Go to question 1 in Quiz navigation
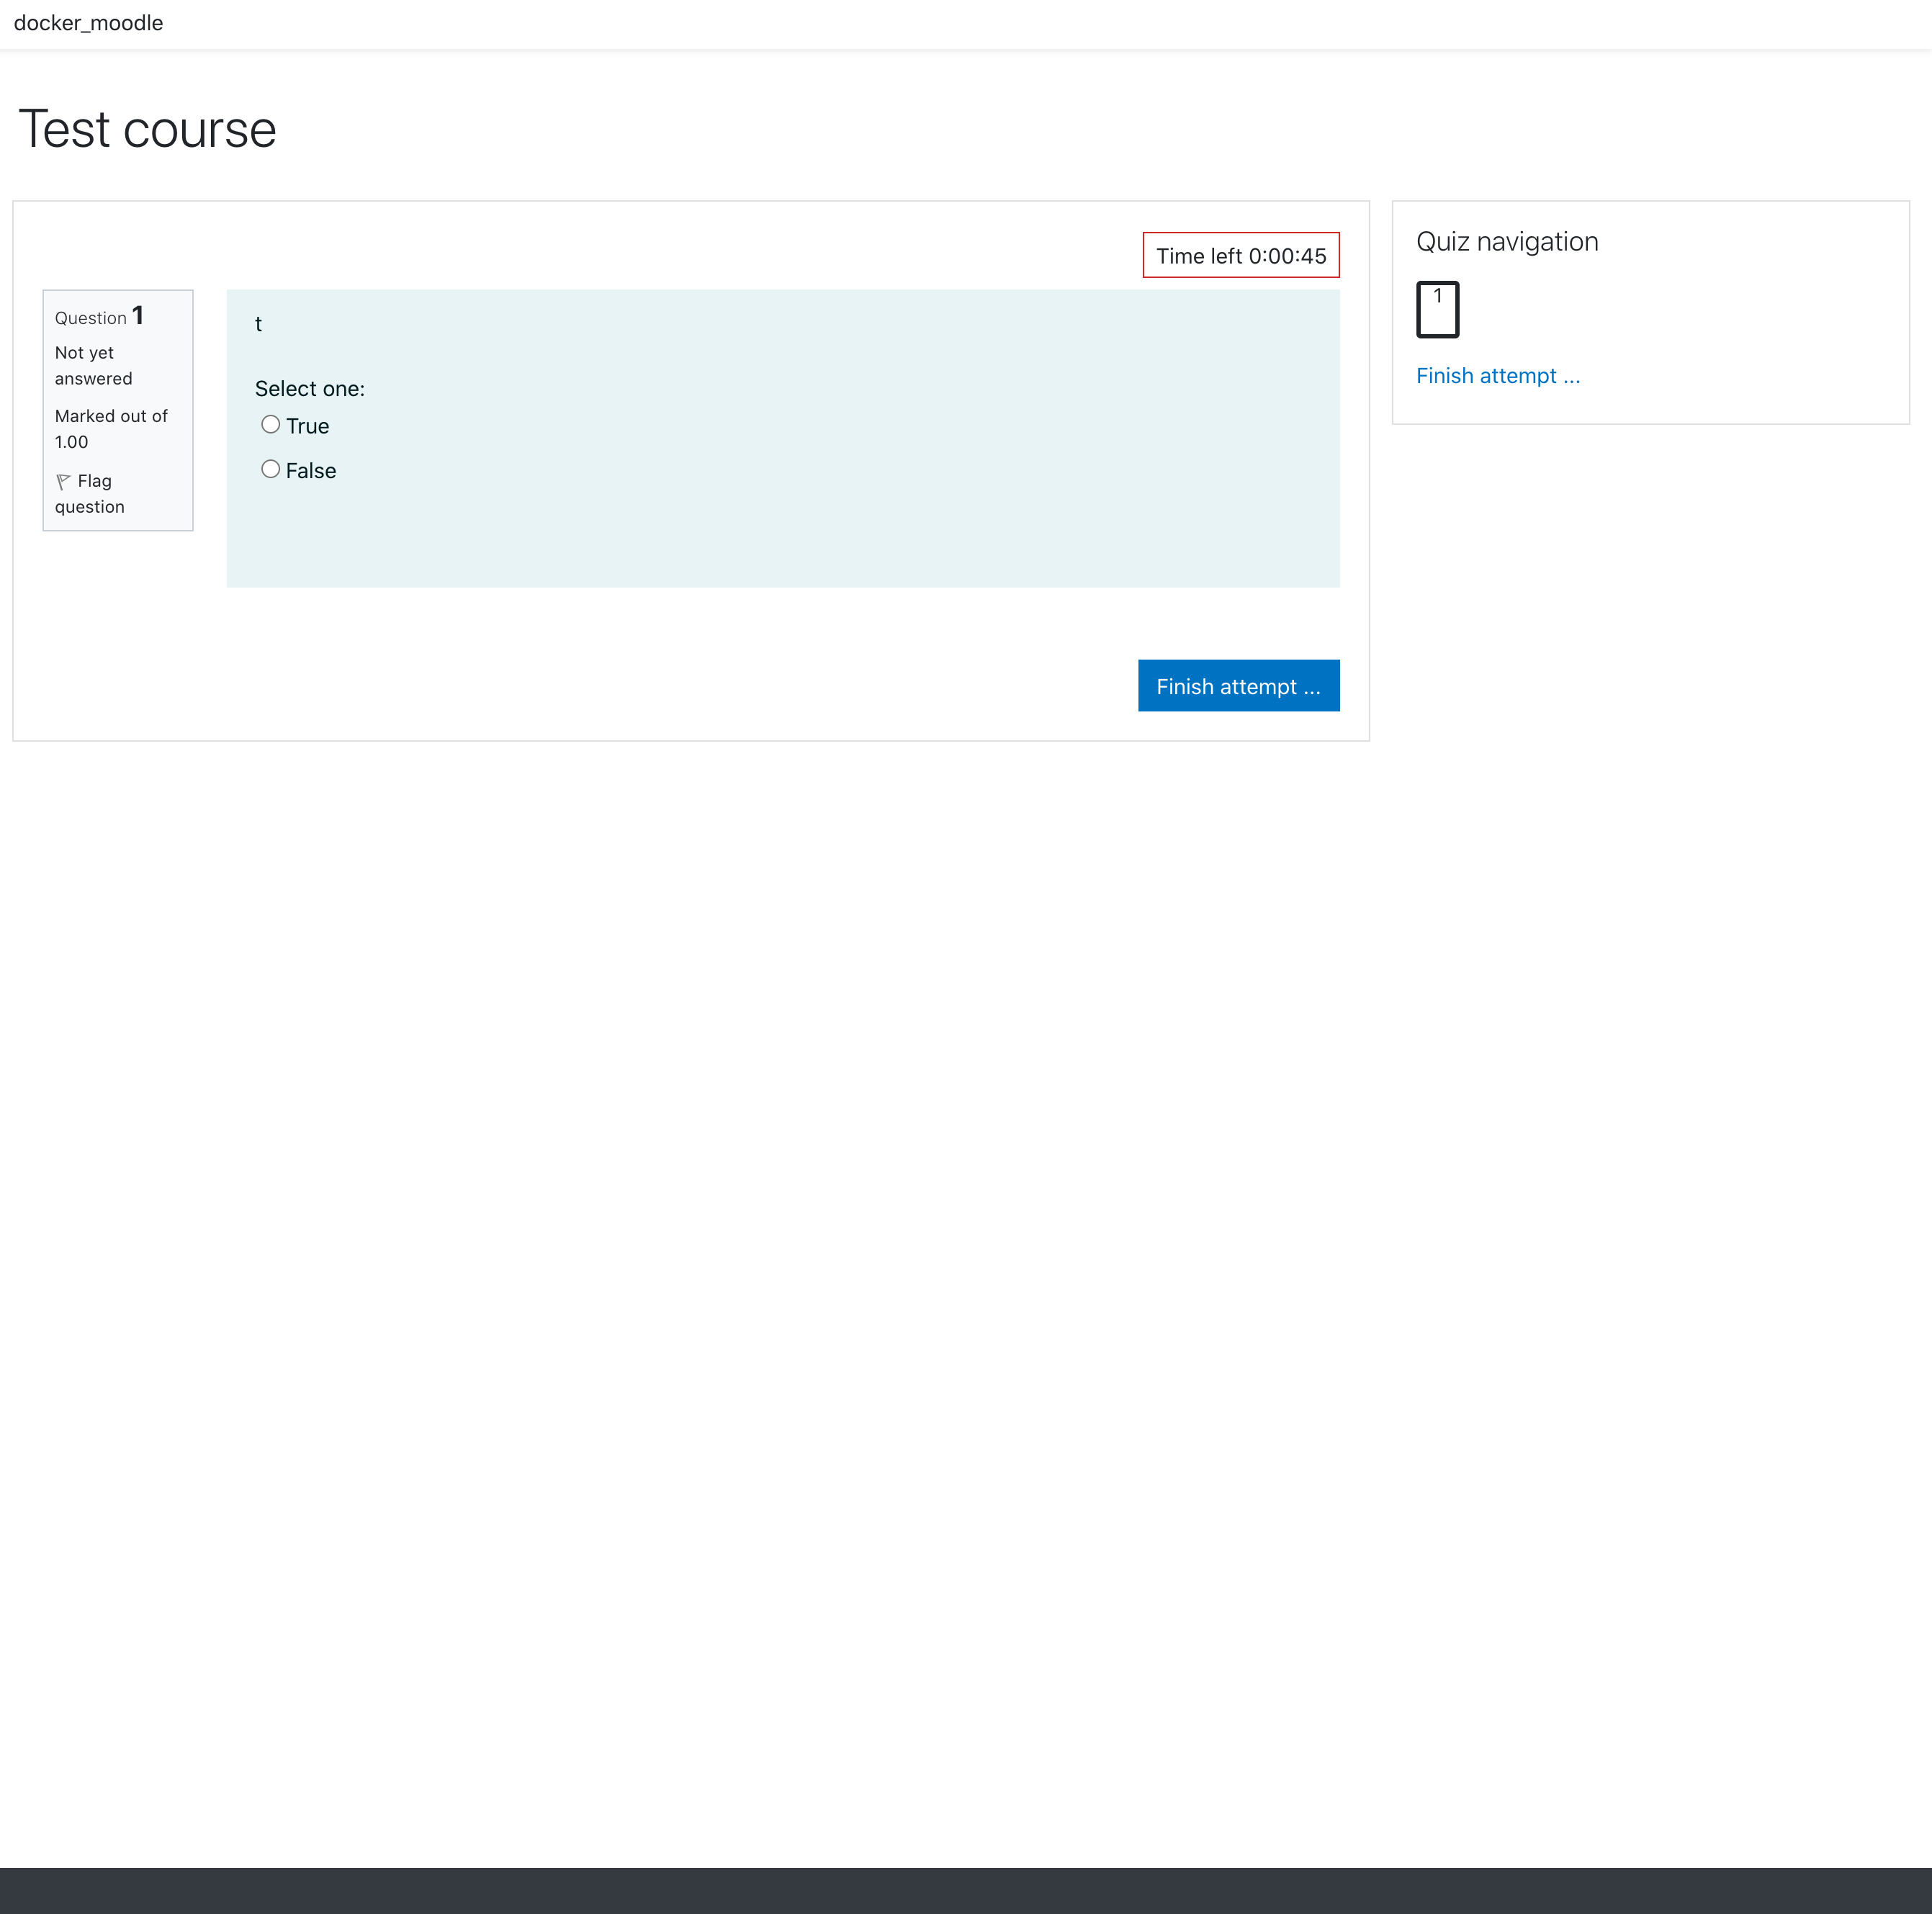Image resolution: width=1932 pixels, height=1914 pixels. pyautogui.click(x=1437, y=310)
